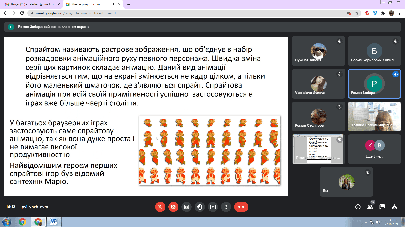Open the 'Ещё 8 чел.' tile
This screenshot has width=405, height=227.
pyautogui.click(x=374, y=149)
